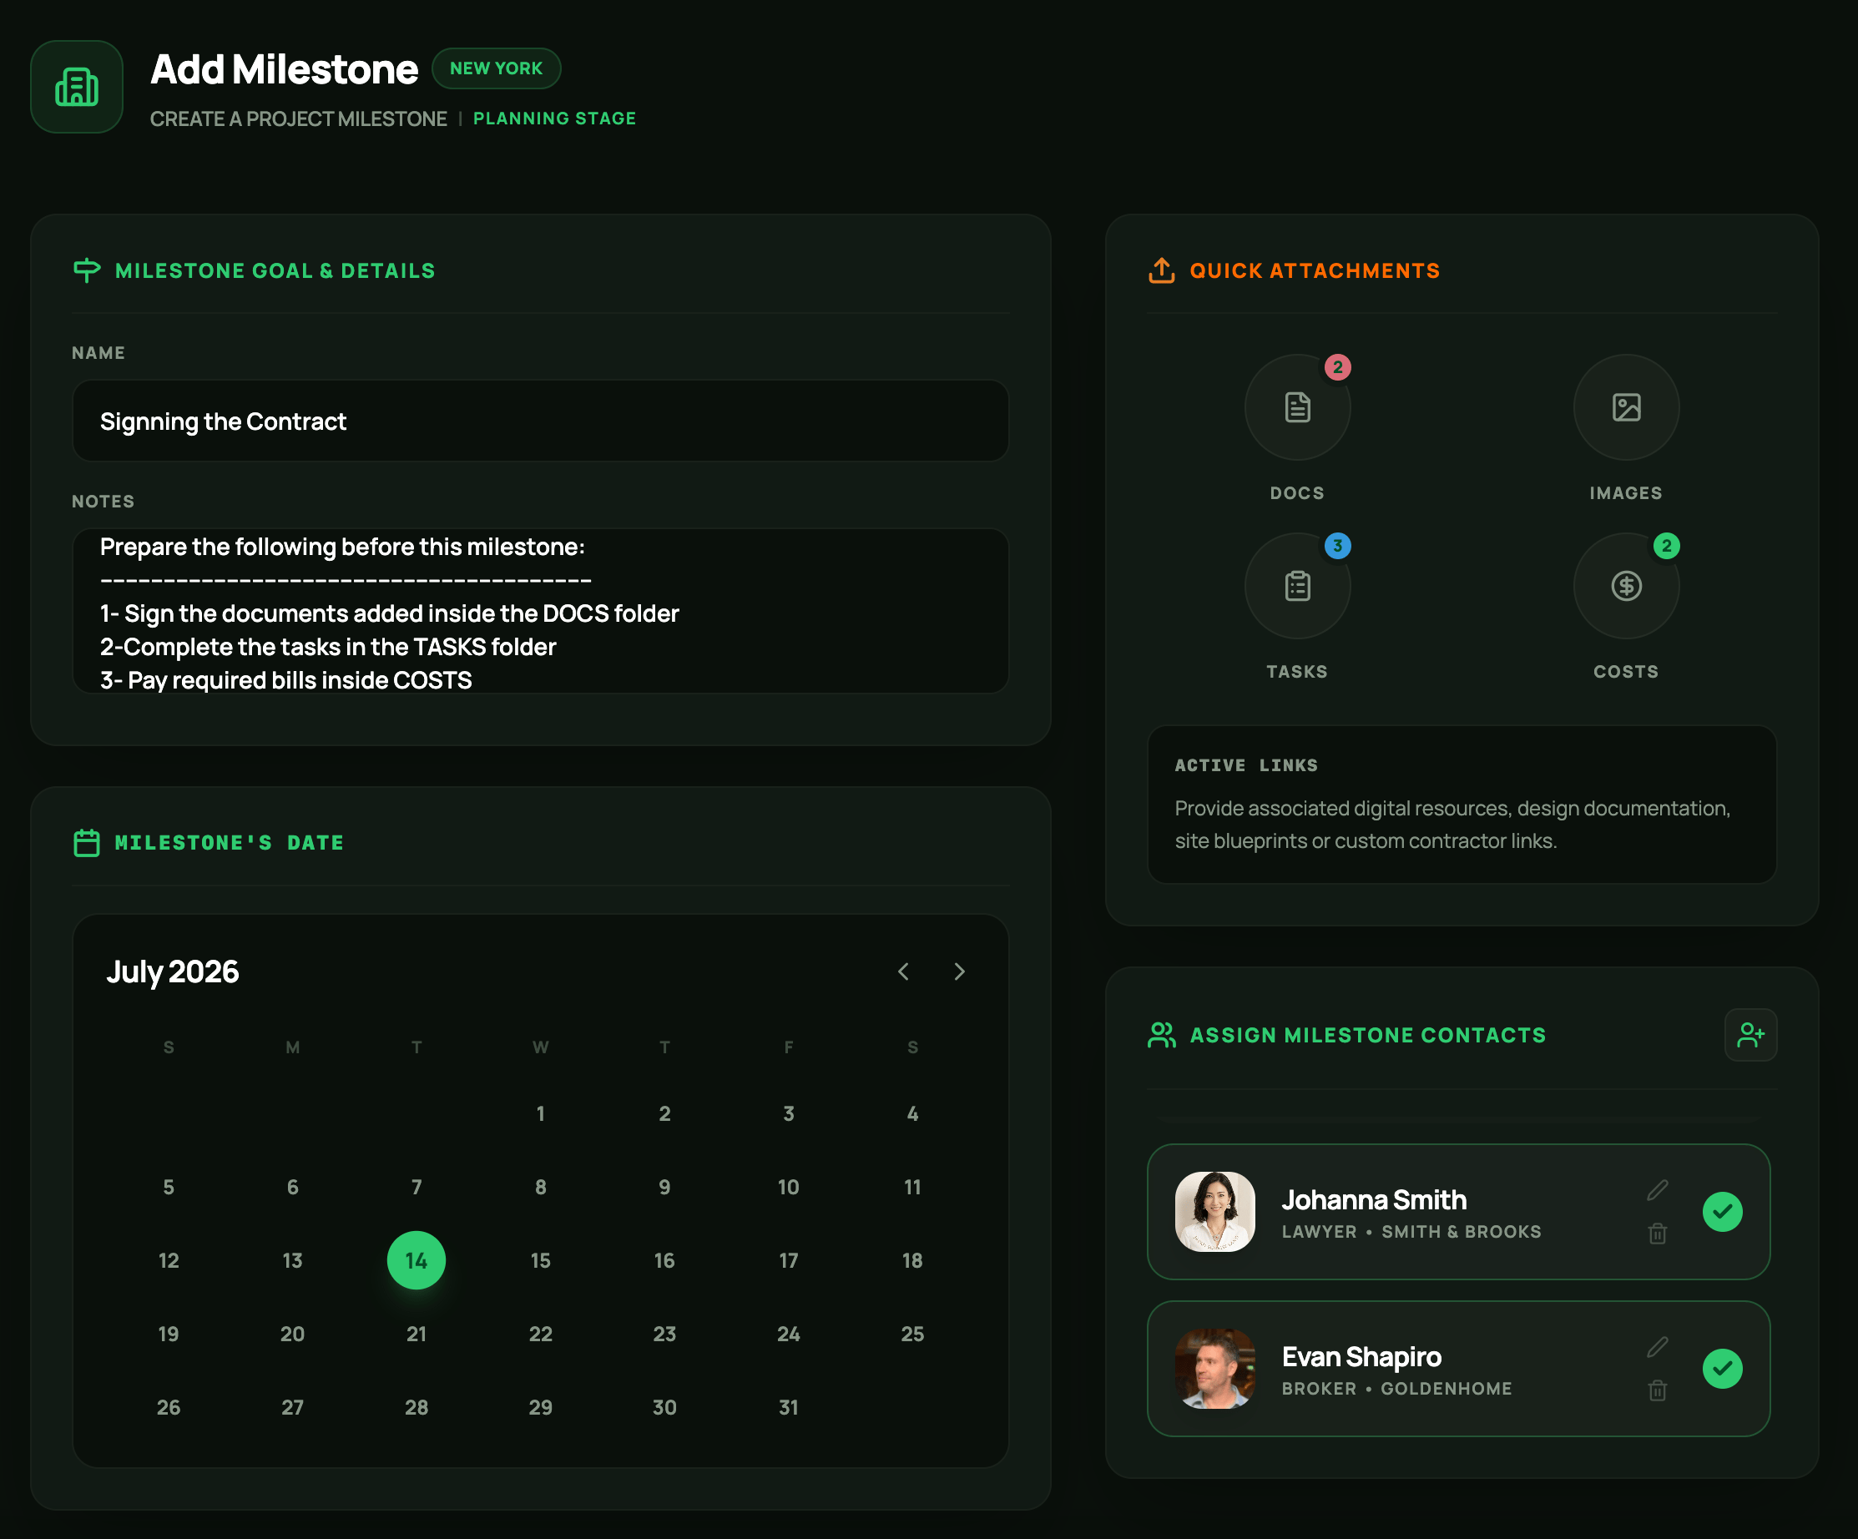
Task: Select July 28 in the calendar
Action: click(x=417, y=1407)
